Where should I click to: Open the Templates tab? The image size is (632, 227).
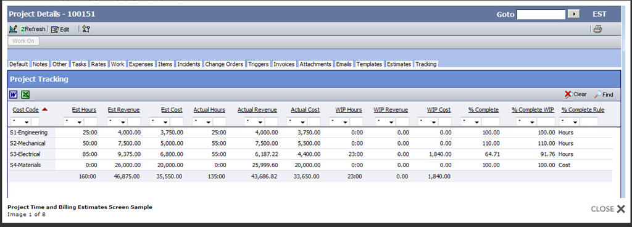point(369,64)
